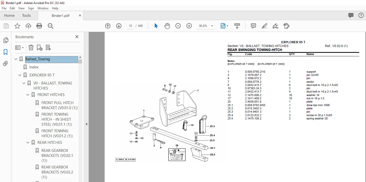Open the find text magnifier tool
The height and width of the screenshot is (182, 366).
(50, 26)
